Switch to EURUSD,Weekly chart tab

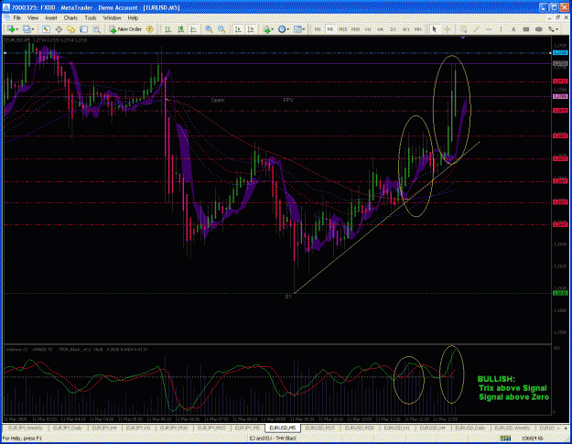click(x=513, y=428)
